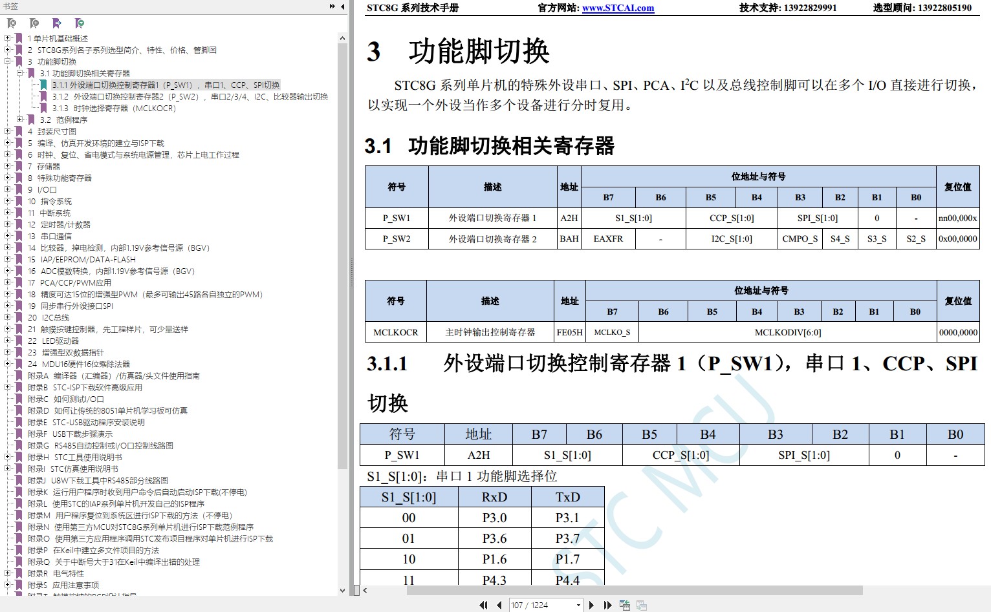Viewport: 991px width, 612px height.
Task: Click the FE05H address cell
Action: coord(570,332)
